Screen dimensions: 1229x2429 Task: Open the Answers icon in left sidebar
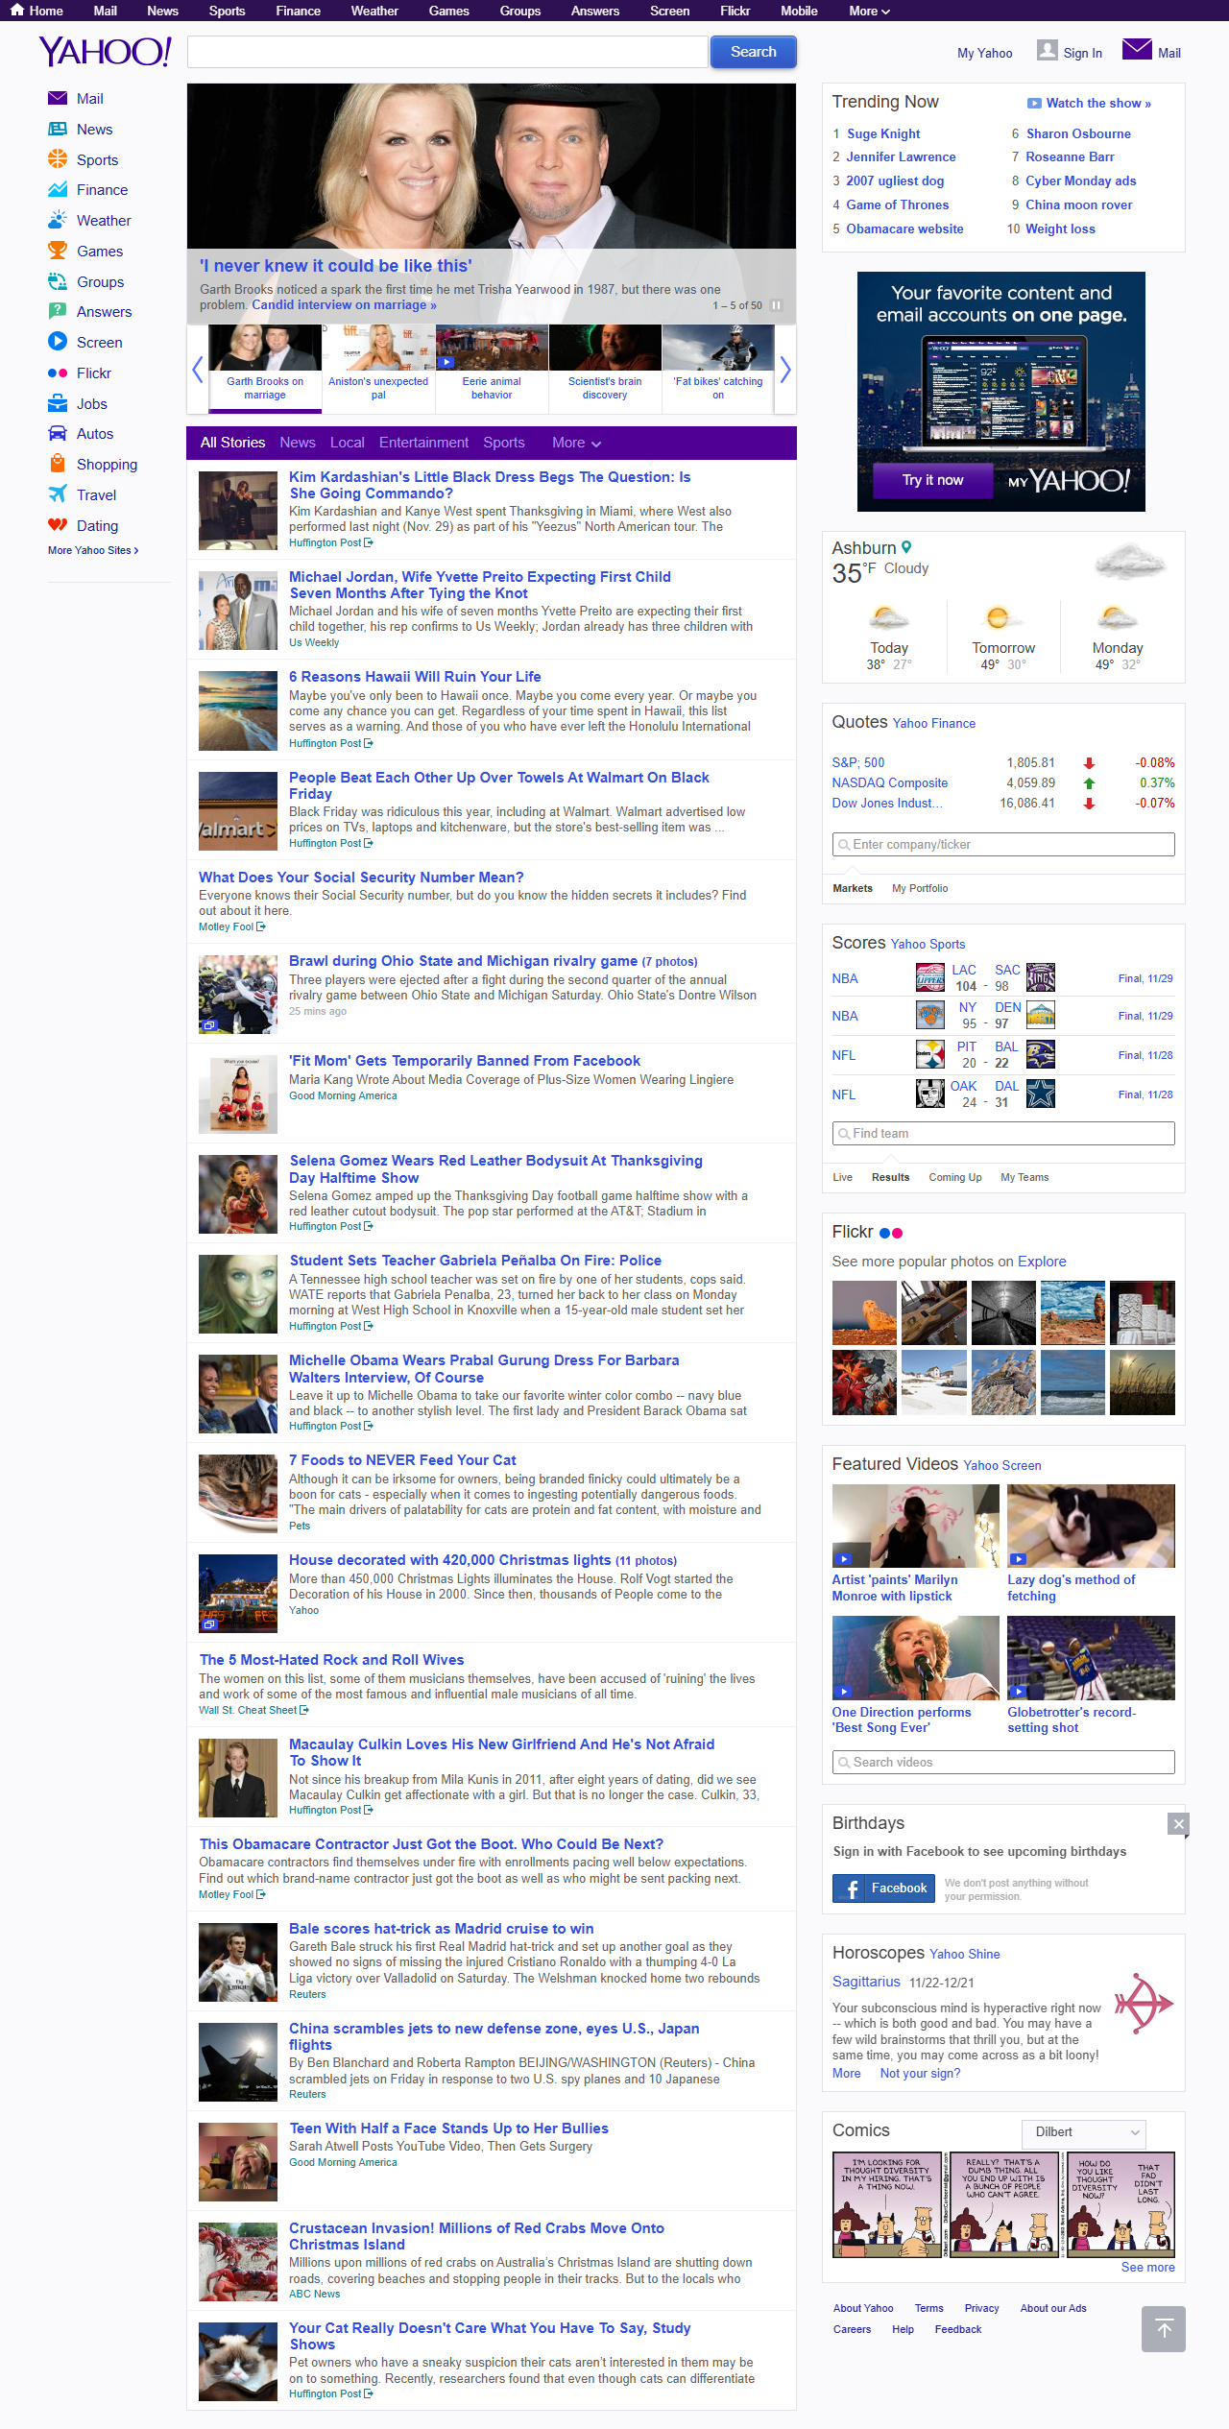58,311
